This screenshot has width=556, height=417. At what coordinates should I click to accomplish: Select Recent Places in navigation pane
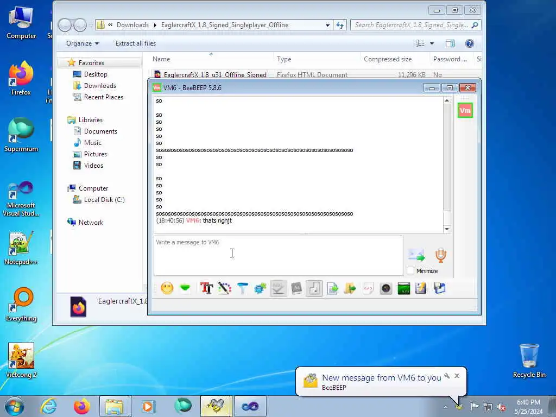[x=104, y=97]
